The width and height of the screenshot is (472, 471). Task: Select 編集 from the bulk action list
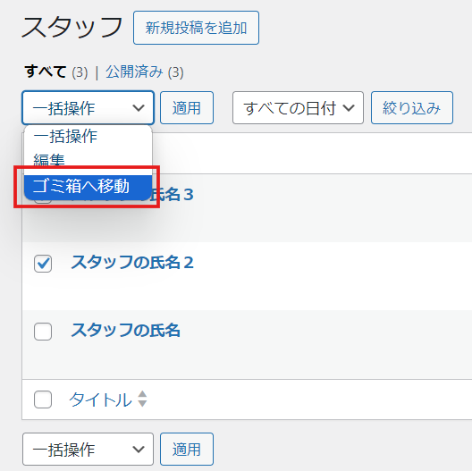(x=88, y=160)
